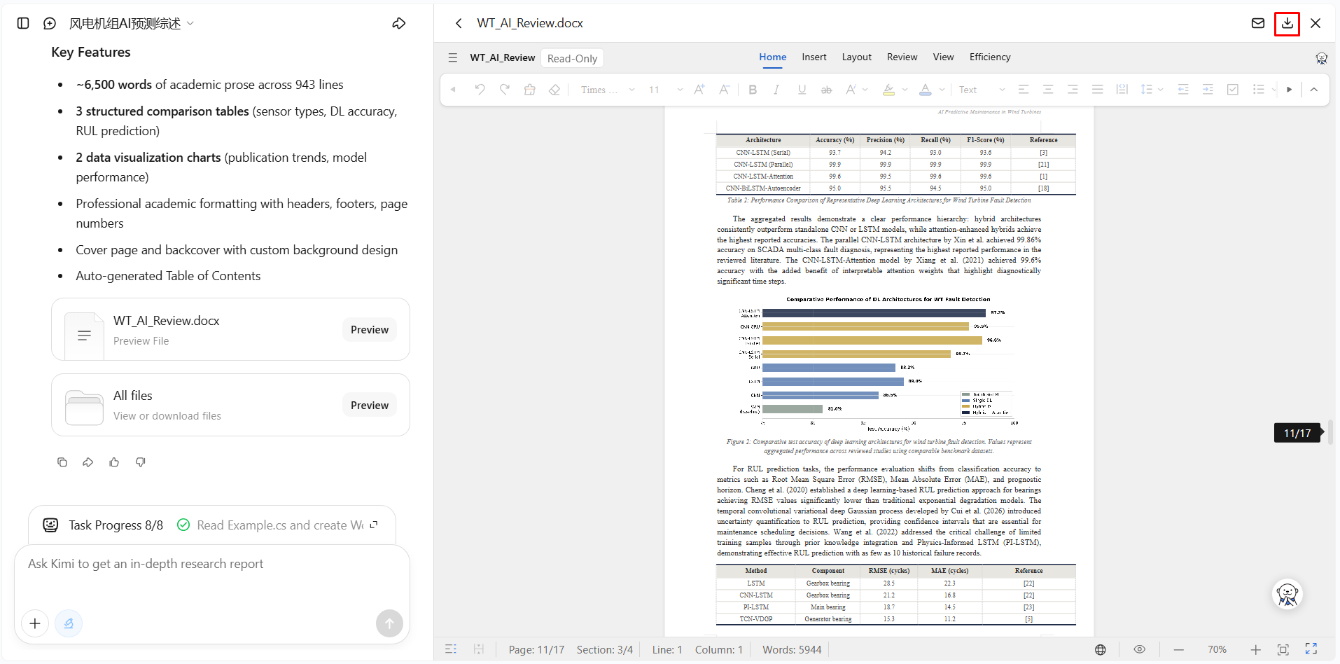Click the envelope icon to email the document
Image resolution: width=1340 pixels, height=664 pixels.
1258,23
